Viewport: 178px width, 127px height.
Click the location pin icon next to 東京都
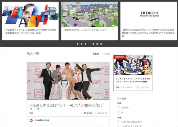(x=85, y=113)
